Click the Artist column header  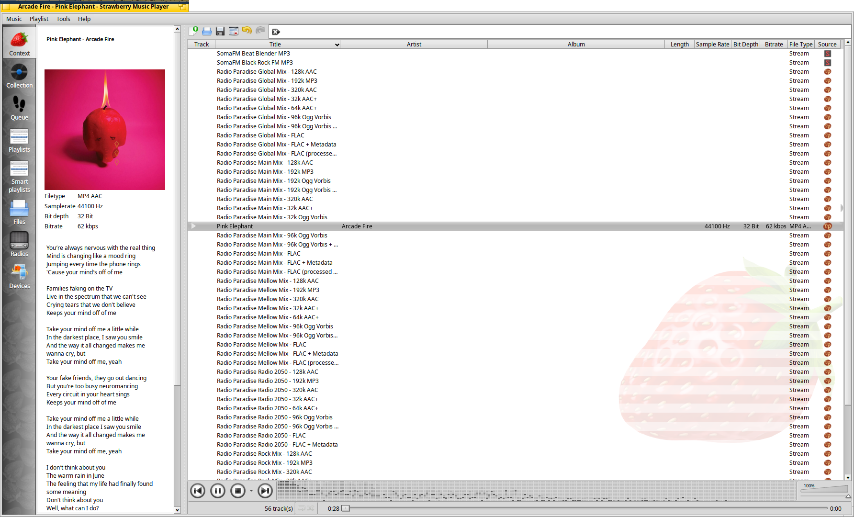[x=414, y=45]
